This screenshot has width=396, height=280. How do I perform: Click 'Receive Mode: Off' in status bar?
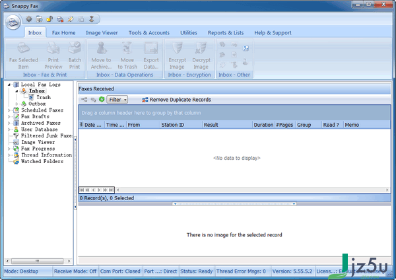(x=75, y=271)
